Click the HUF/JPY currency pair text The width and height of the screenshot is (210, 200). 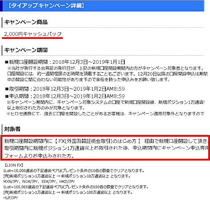tap(11, 198)
